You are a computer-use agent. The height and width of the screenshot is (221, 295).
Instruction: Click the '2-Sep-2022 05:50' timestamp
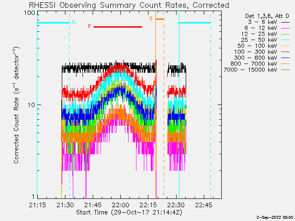275,217
